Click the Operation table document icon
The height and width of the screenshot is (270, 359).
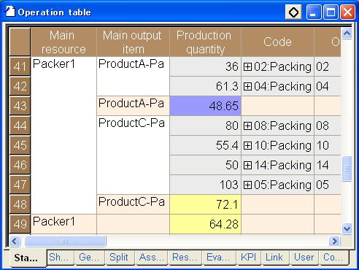10,12
